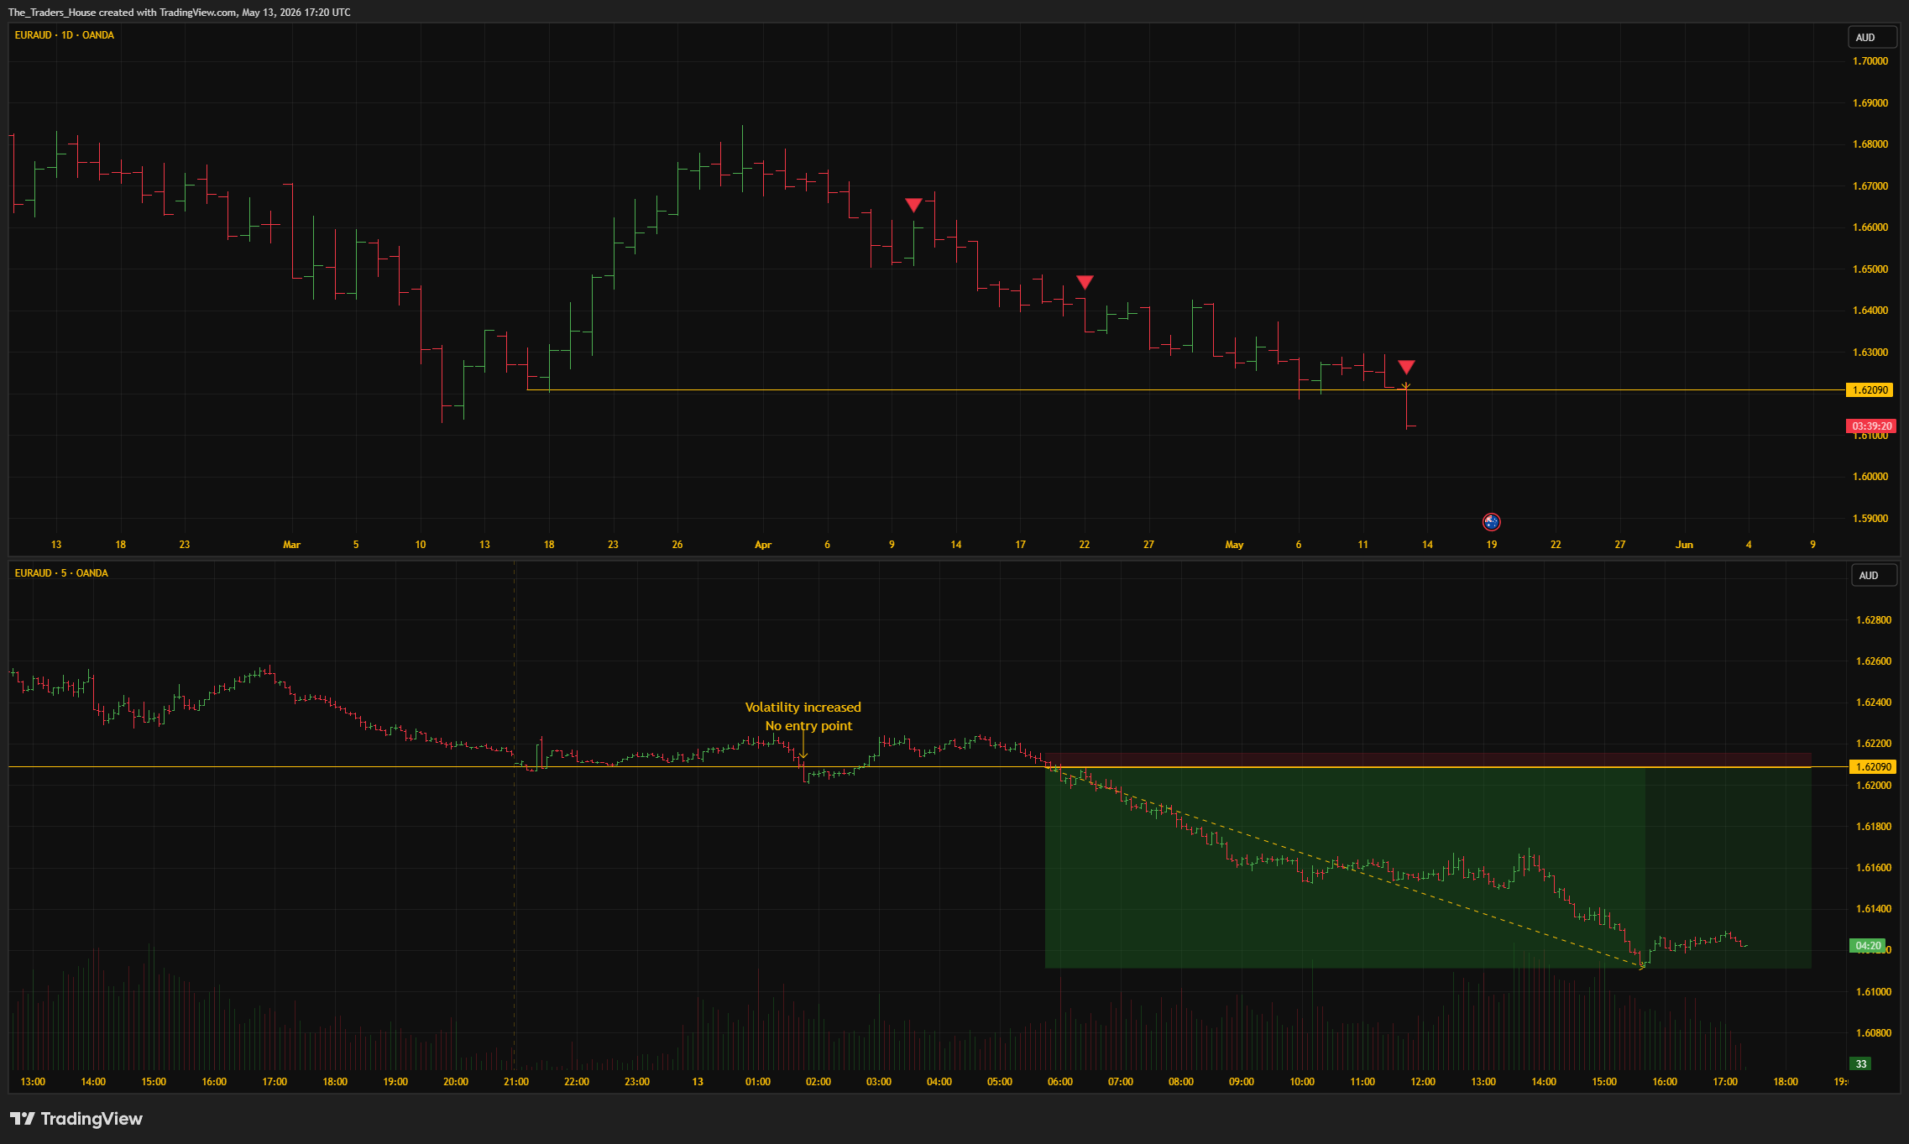
Task: Click the TradingView logo at bottom left
Action: [76, 1119]
